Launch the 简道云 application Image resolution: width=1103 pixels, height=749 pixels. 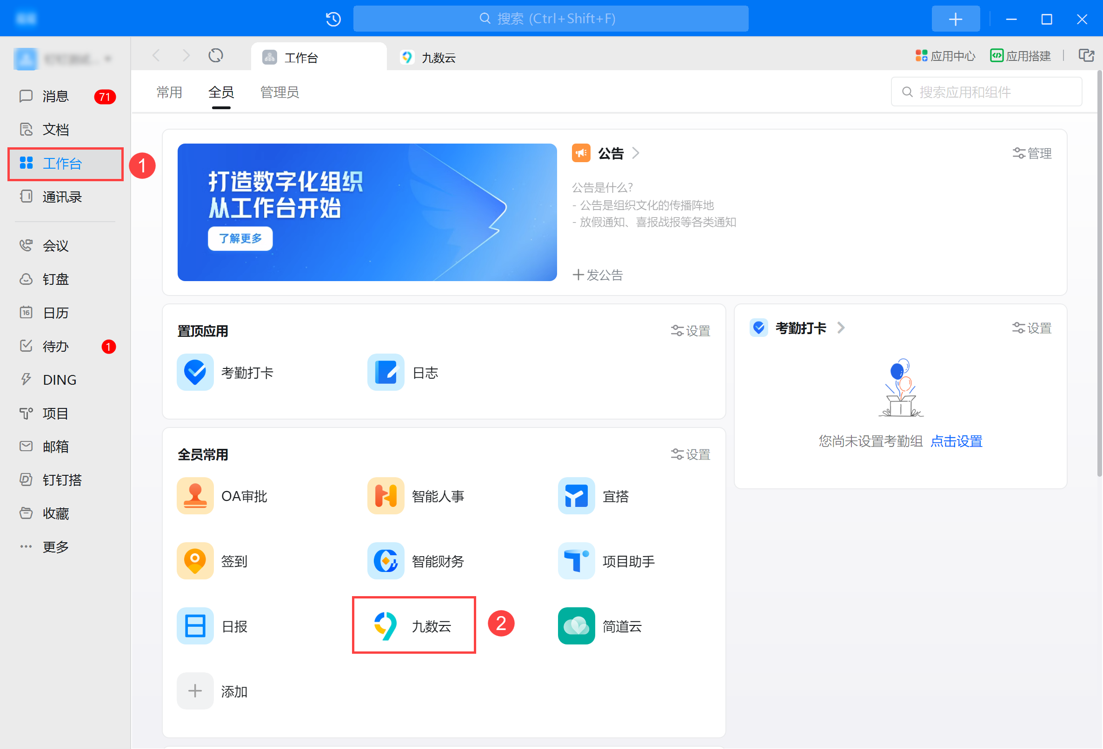(576, 626)
